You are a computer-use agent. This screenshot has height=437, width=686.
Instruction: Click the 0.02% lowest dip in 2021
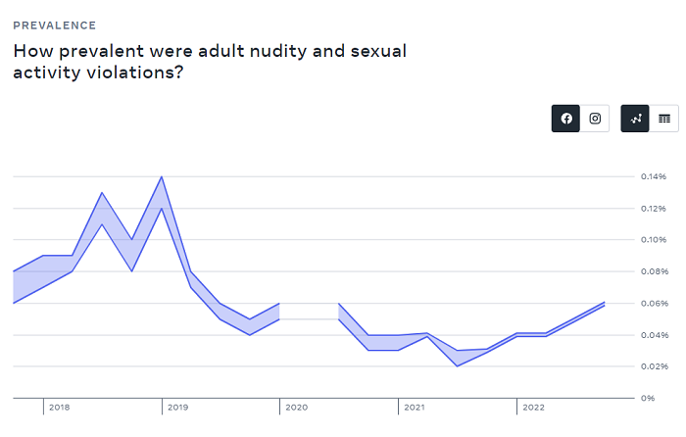[458, 365]
